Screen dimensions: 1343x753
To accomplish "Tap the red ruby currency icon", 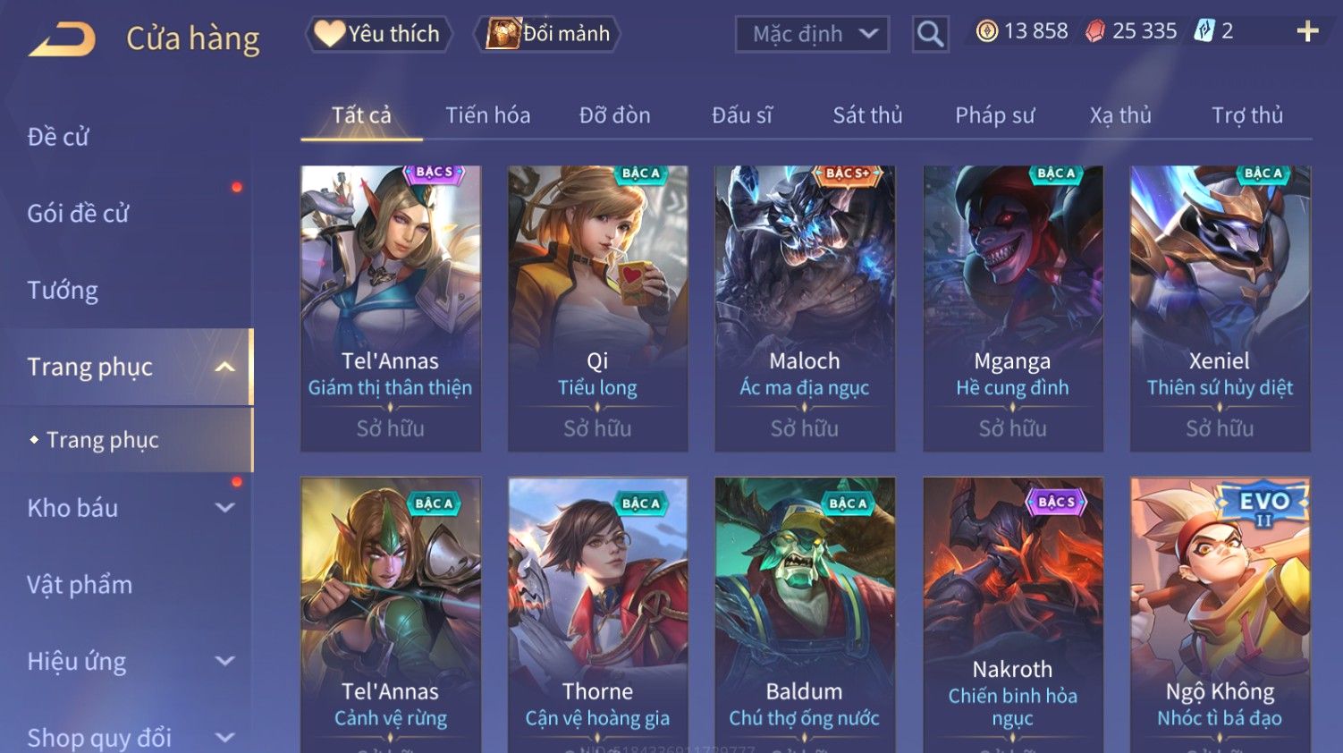I will click(x=1094, y=31).
